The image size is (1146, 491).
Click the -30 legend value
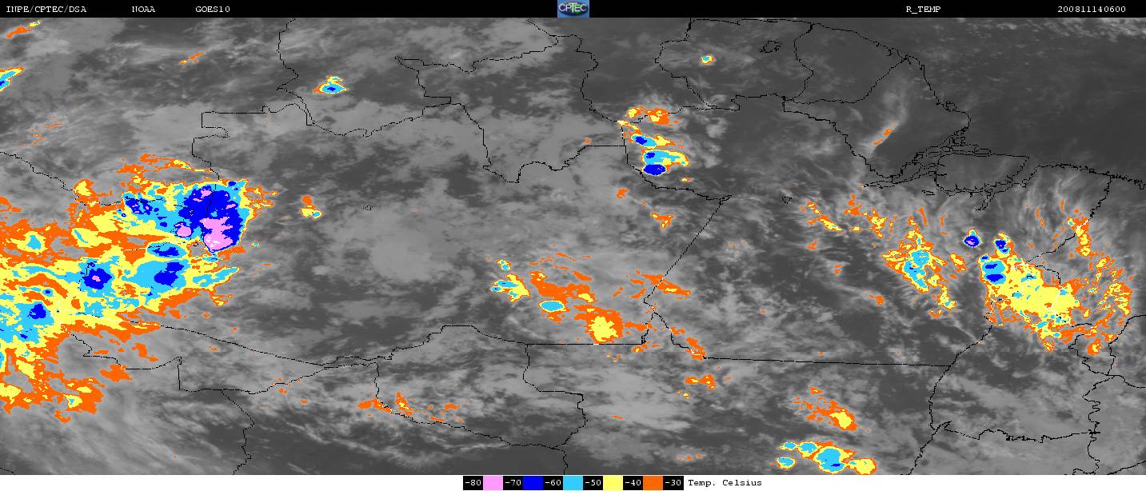(673, 483)
